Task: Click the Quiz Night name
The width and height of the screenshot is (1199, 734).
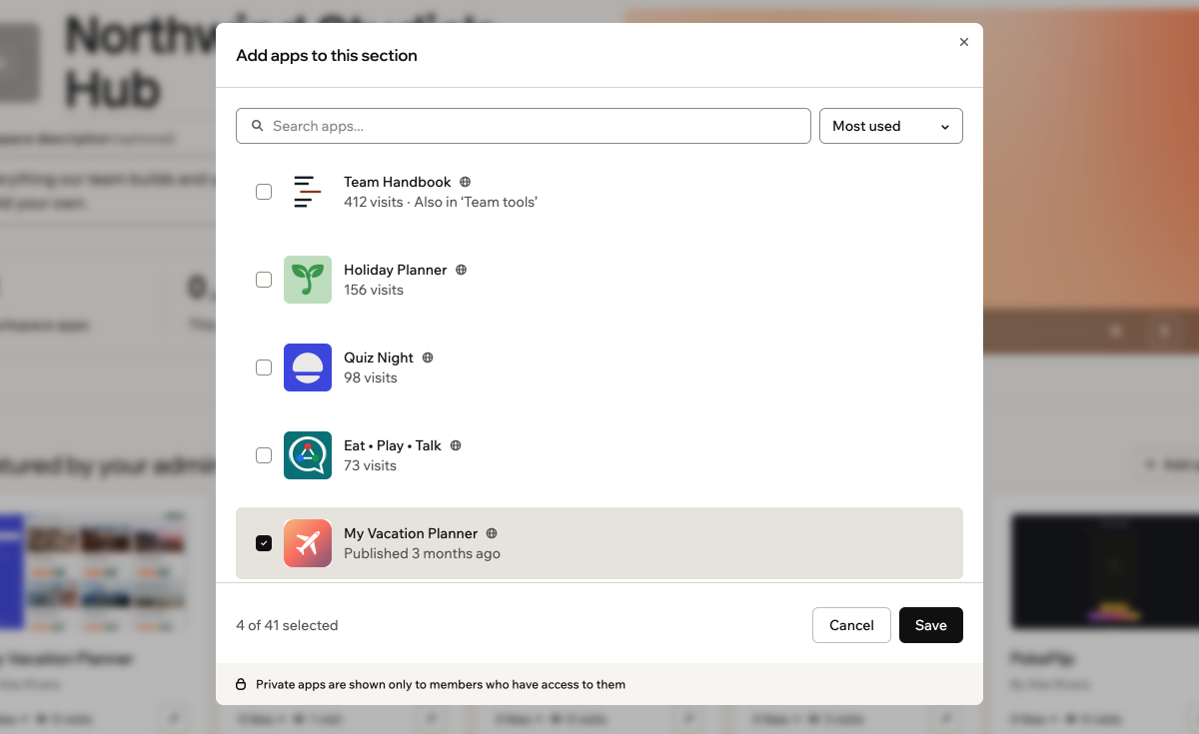Action: click(x=379, y=358)
